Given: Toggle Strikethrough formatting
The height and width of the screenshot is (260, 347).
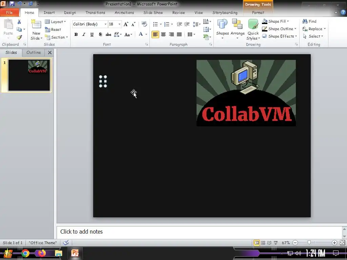Looking at the screenshot, I should click(x=108, y=35).
